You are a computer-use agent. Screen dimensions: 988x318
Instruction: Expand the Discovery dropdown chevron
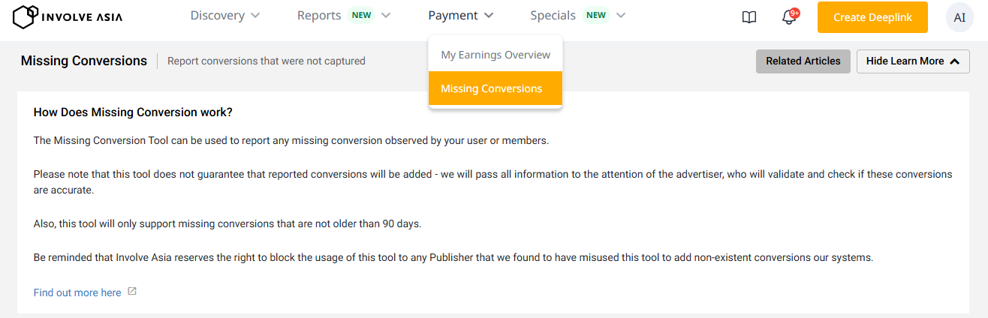(x=255, y=16)
